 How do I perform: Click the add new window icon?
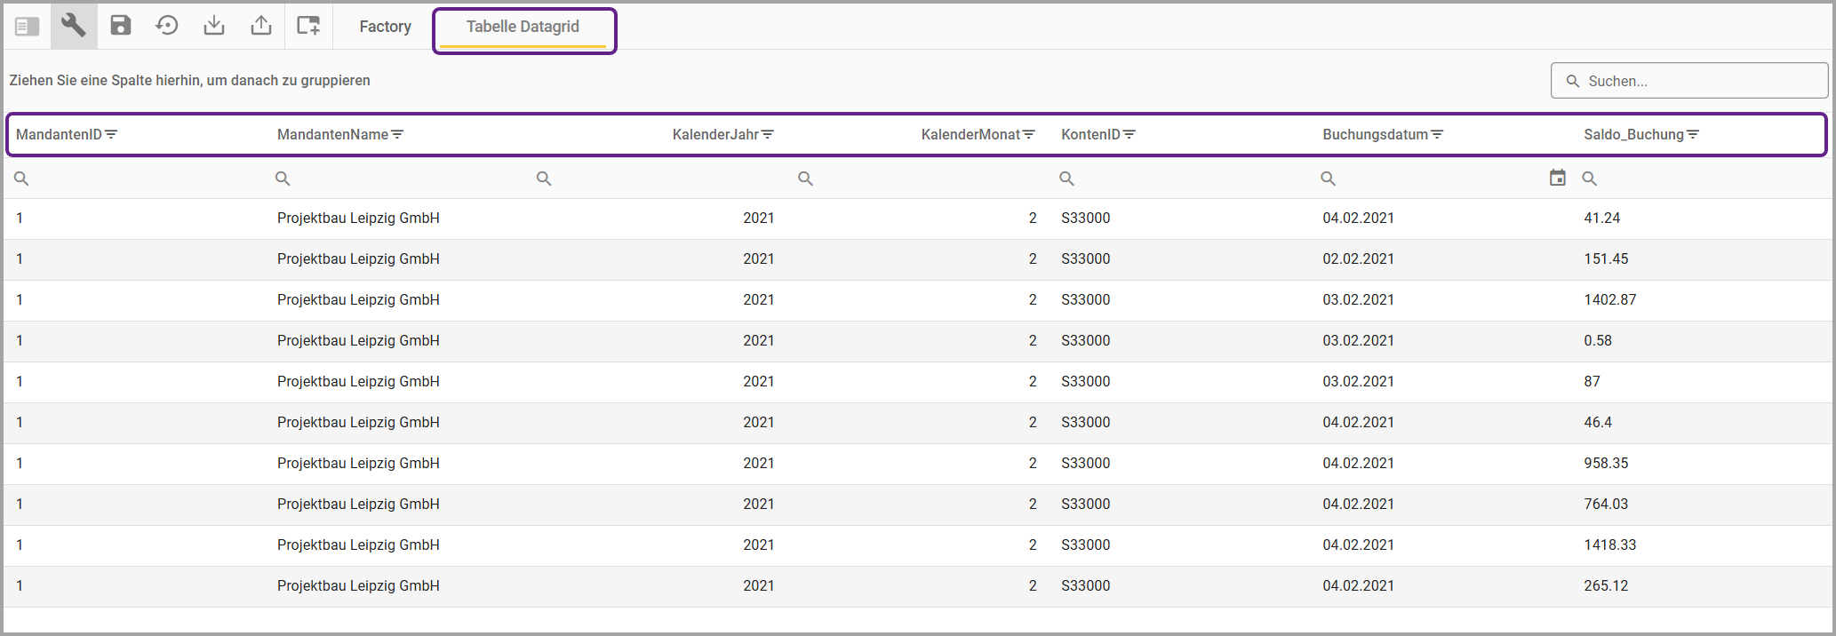point(308,26)
